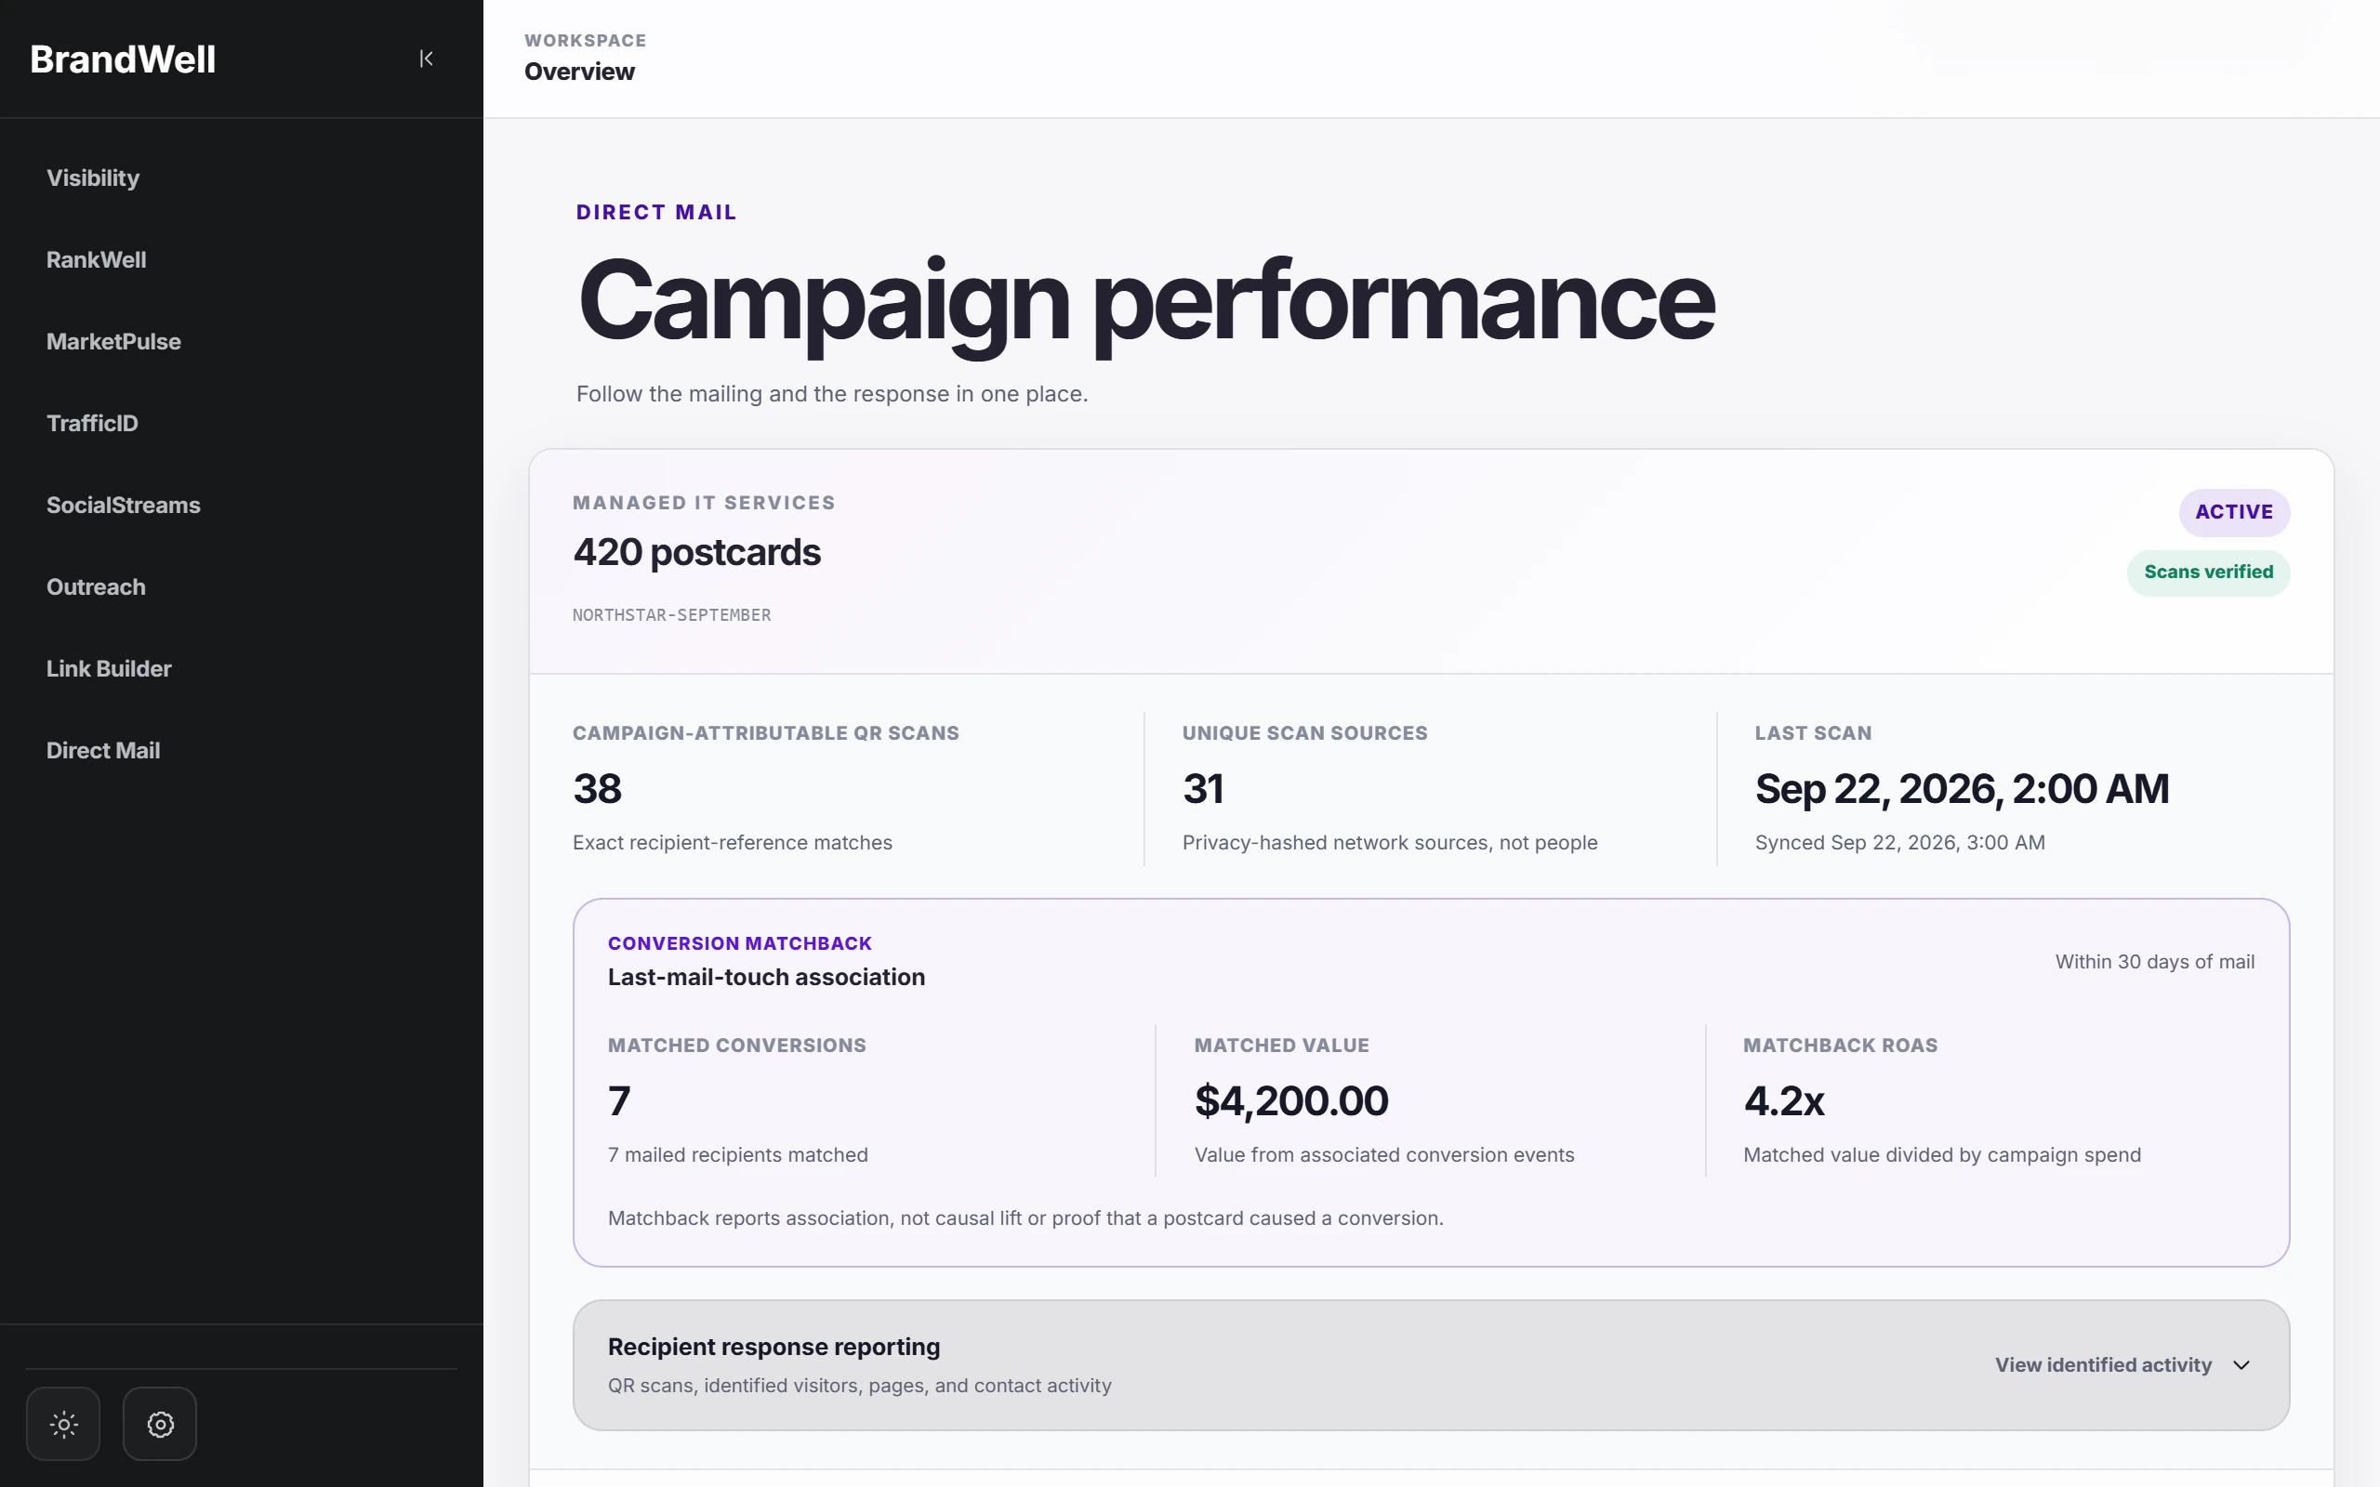Click the QR scans value 38

click(x=597, y=788)
